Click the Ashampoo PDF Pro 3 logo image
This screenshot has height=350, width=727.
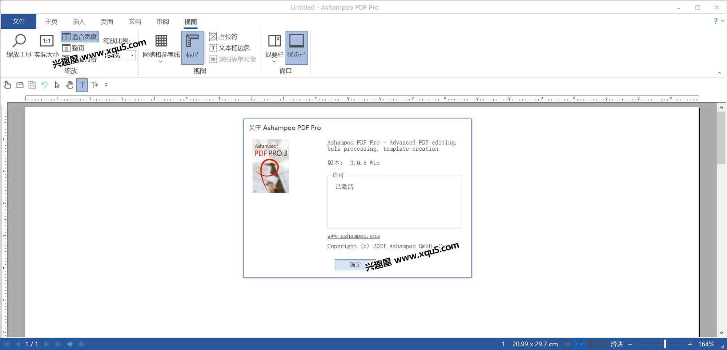(x=271, y=166)
